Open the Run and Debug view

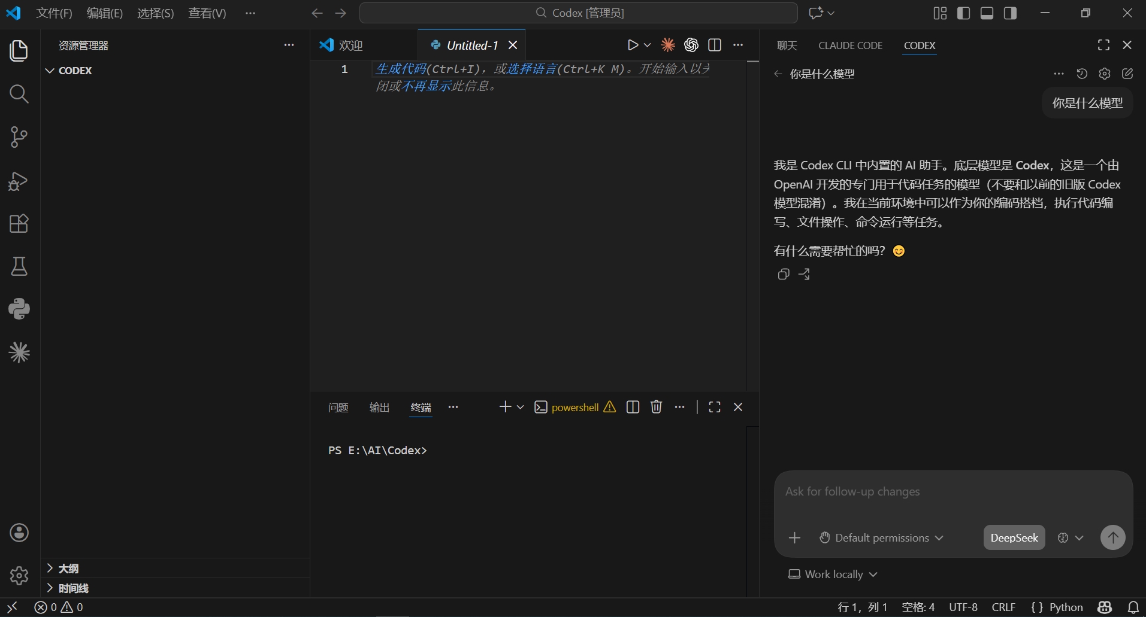19,181
